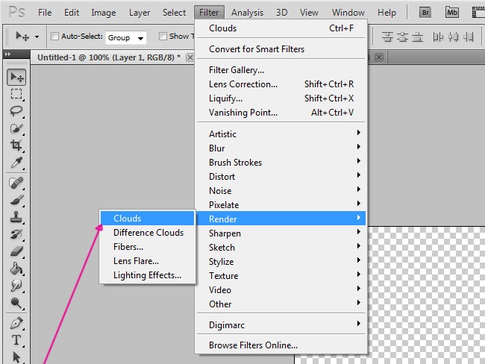485x364 pixels.
Task: Expand the Brush Strokes submenu
Action: 281,163
